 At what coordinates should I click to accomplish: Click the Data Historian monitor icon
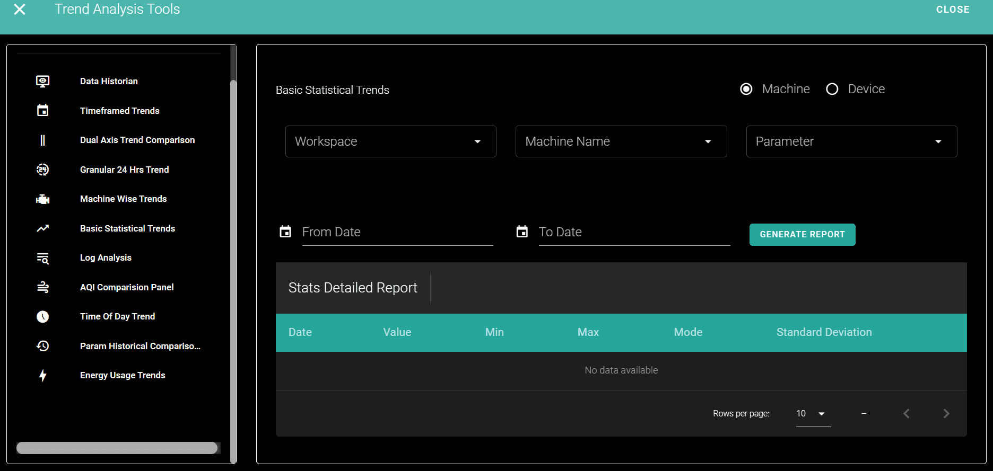pyautogui.click(x=42, y=81)
